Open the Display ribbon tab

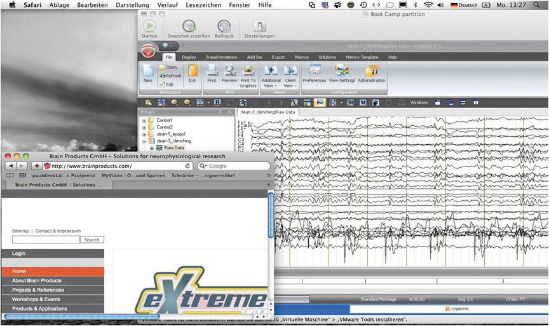[189, 57]
